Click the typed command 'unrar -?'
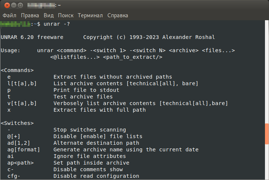 point(57,24)
